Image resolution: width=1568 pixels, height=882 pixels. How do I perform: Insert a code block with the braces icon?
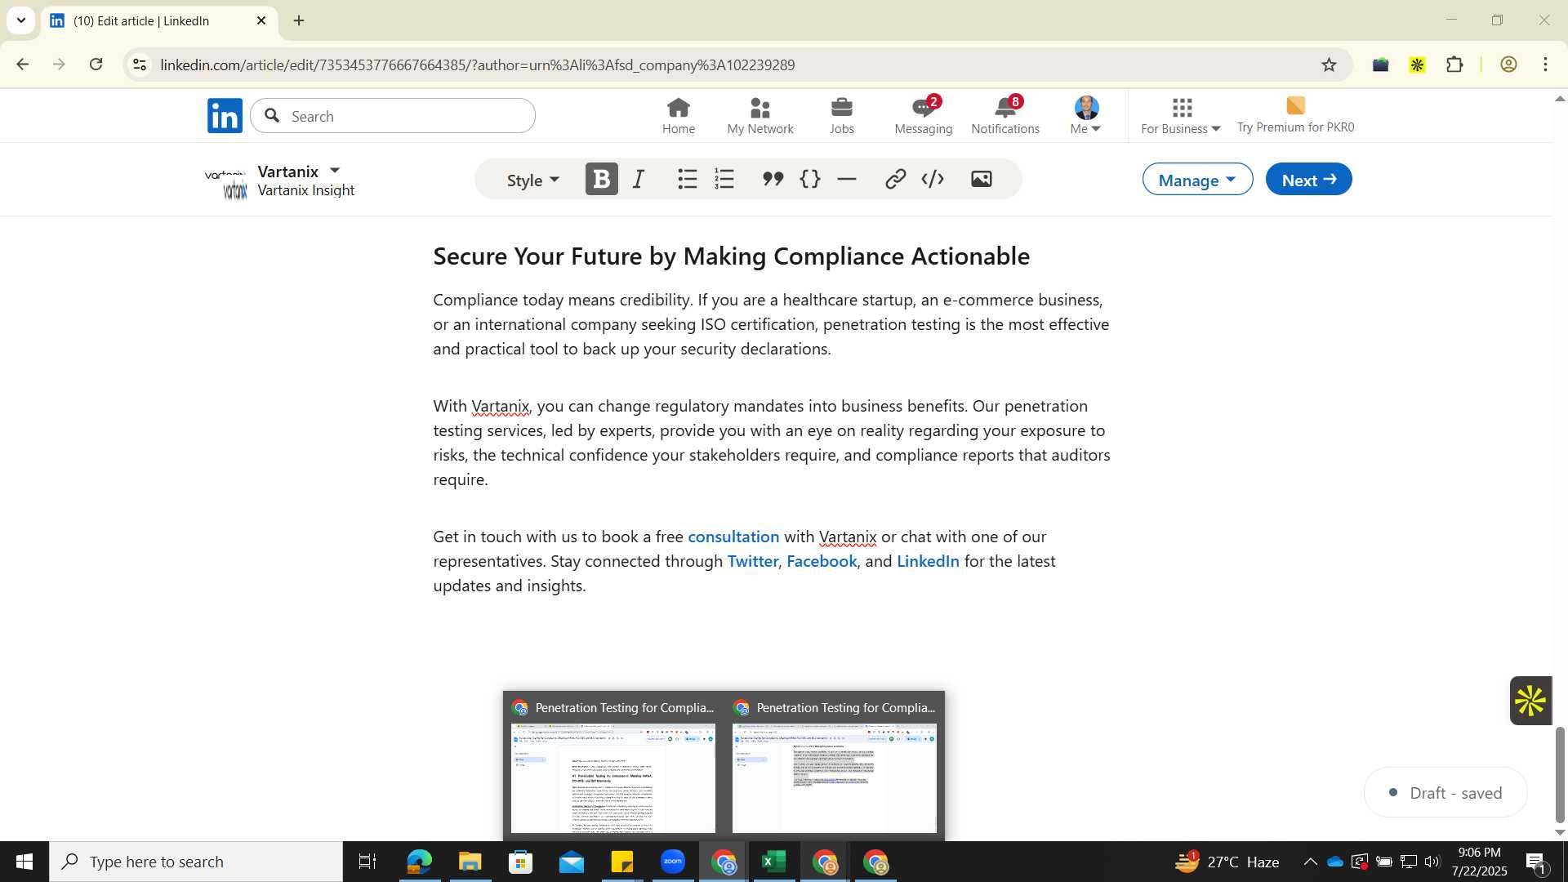pos(810,179)
